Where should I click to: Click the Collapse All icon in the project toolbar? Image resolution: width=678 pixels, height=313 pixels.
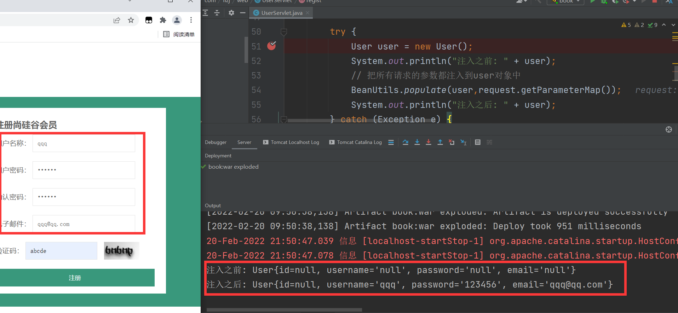(x=217, y=13)
